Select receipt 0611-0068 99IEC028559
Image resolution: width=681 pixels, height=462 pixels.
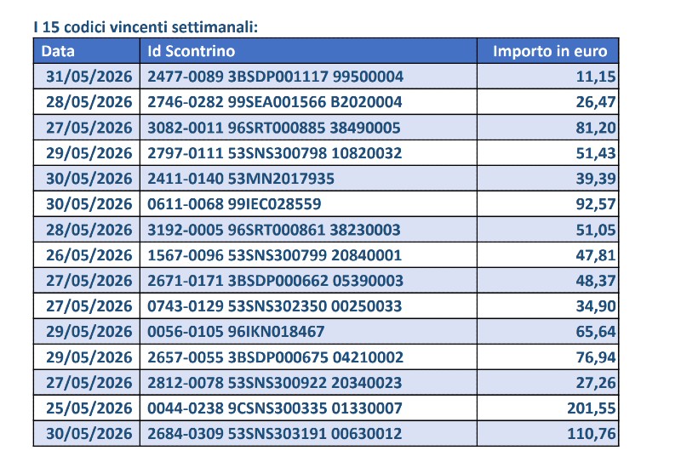(234, 204)
